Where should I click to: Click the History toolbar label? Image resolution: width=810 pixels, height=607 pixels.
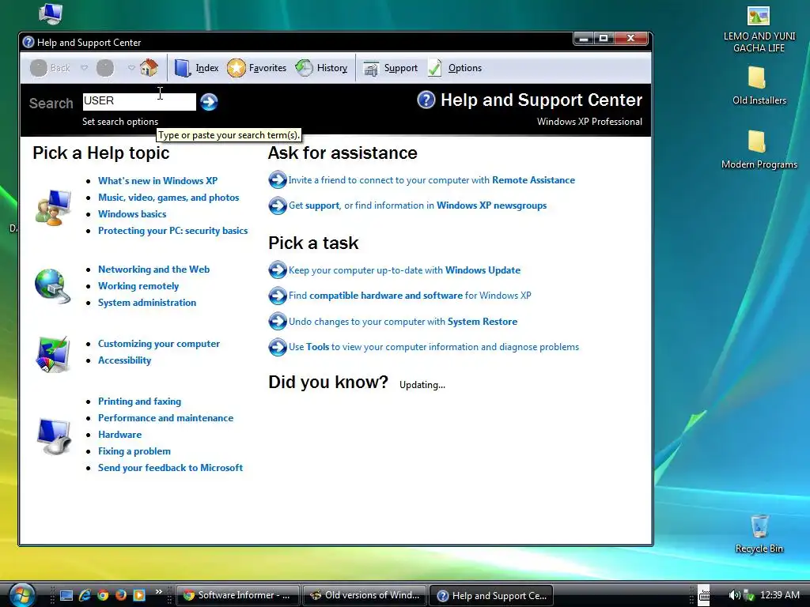click(x=332, y=68)
